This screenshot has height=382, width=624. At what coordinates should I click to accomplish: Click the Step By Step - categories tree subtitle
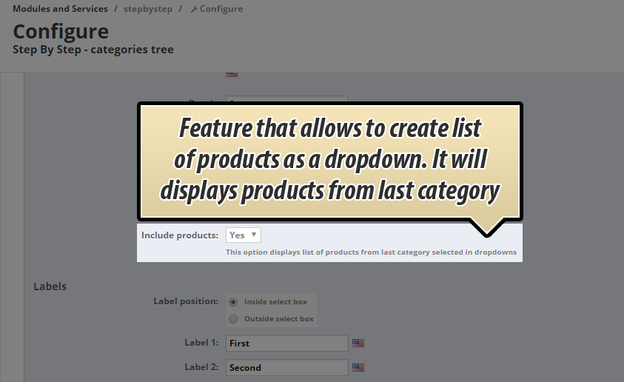[93, 50]
